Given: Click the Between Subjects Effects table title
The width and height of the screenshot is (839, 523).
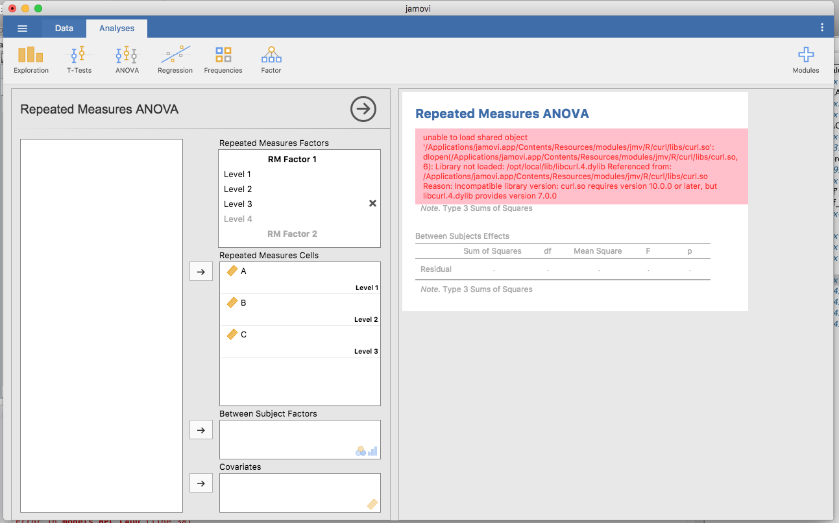Looking at the screenshot, I should tap(463, 236).
